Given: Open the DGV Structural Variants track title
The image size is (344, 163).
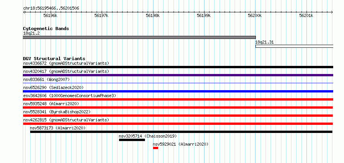Looking at the screenshot, I should pos(54,59).
